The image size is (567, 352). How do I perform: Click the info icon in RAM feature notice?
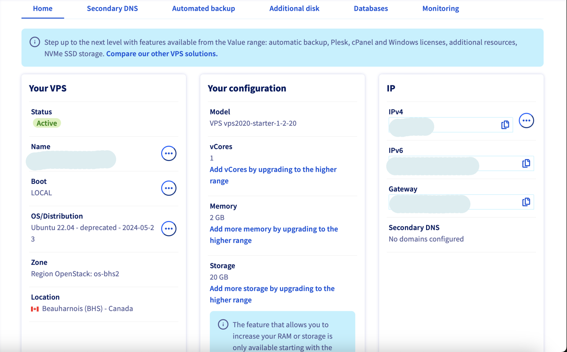click(x=223, y=325)
